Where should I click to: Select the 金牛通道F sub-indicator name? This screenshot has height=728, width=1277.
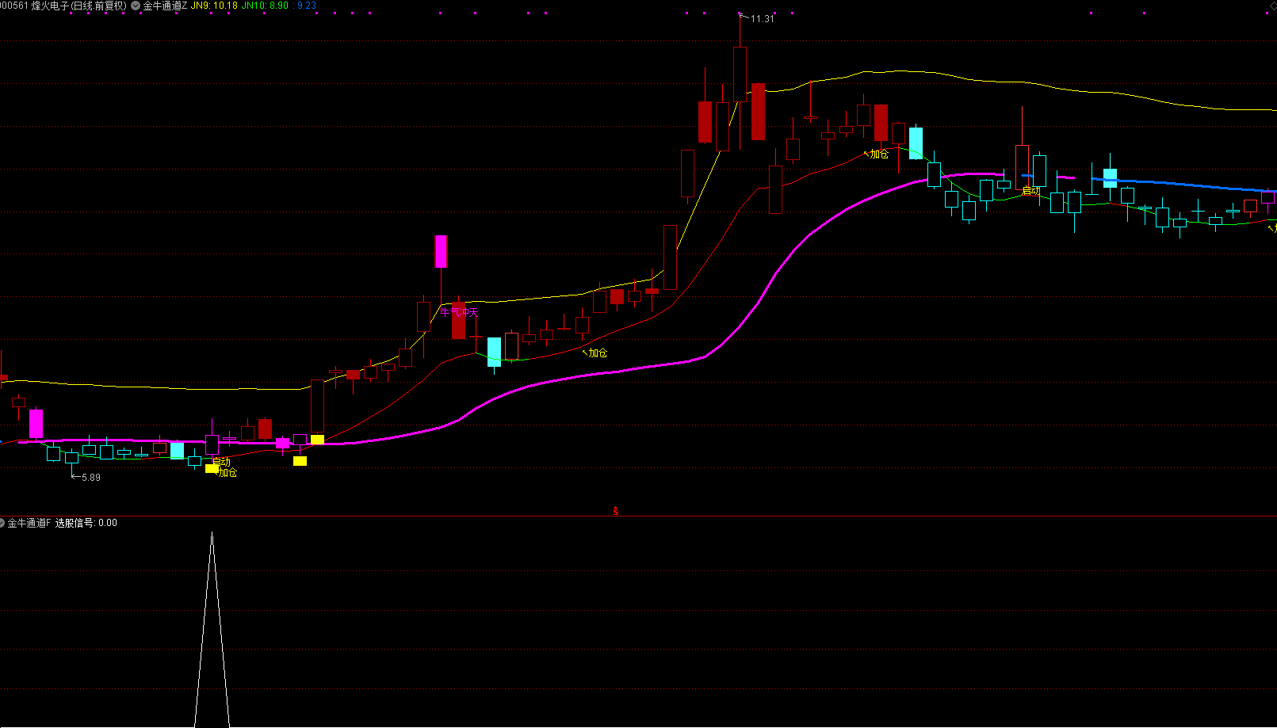click(x=29, y=524)
